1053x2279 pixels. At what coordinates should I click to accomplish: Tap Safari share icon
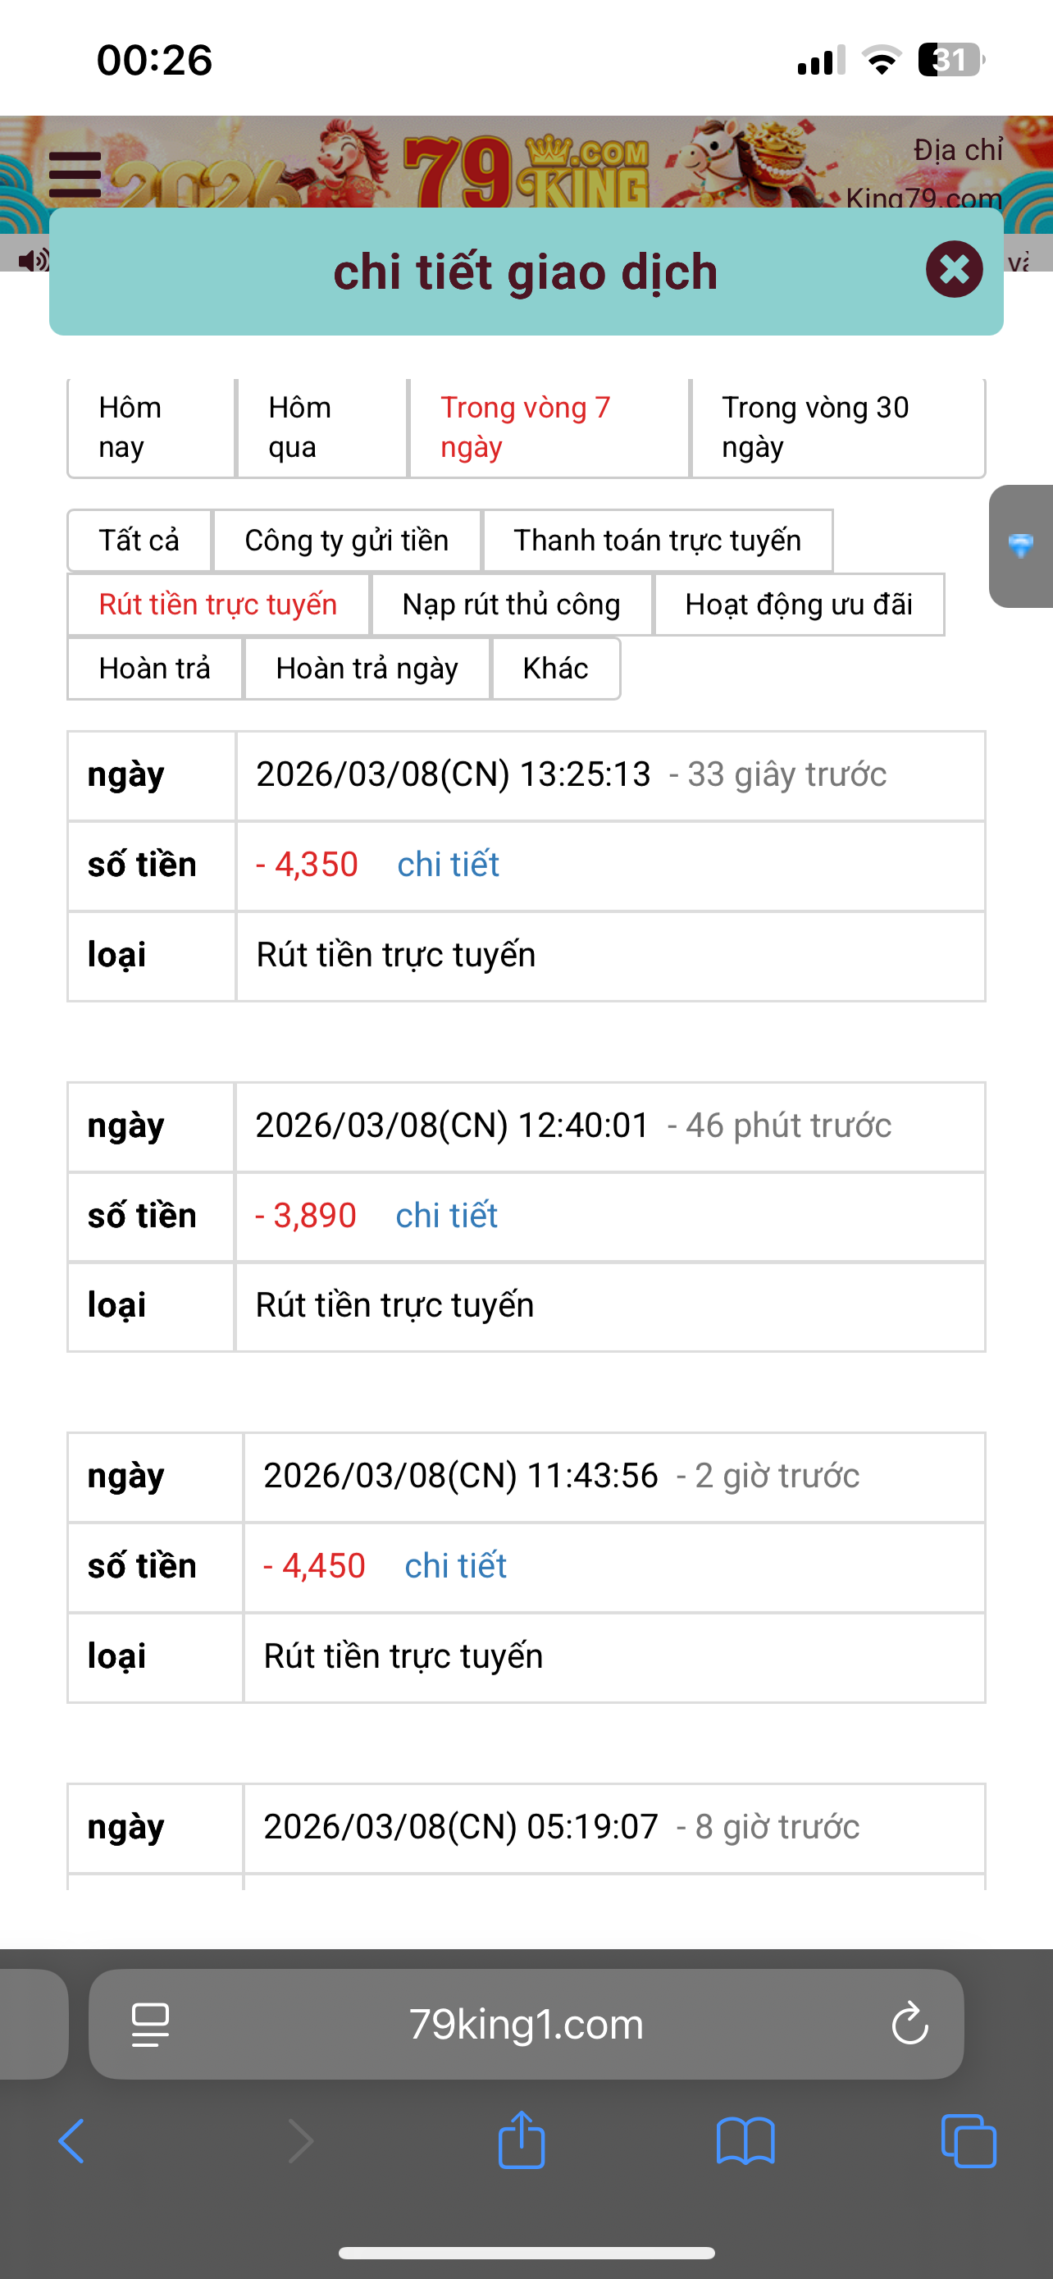point(522,2140)
